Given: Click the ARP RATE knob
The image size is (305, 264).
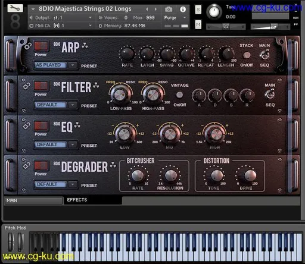Looking at the screenshot, I should pos(127,54).
